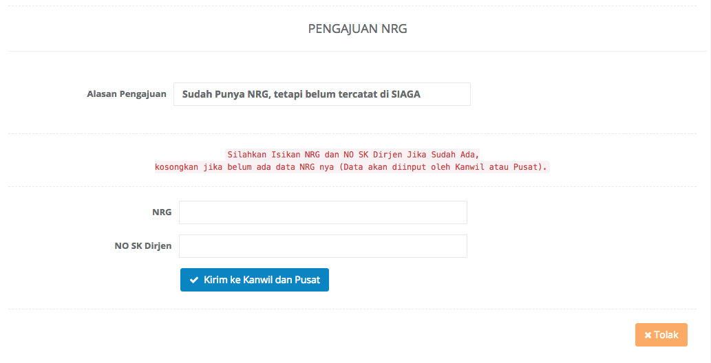The image size is (711, 363).
Task: Select the NO SK Dirjen label
Action: tap(143, 246)
